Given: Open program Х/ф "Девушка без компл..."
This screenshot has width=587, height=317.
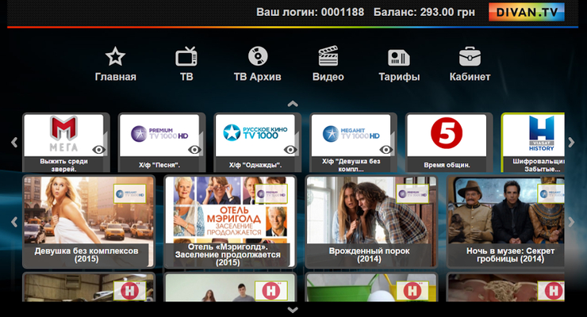Looking at the screenshot, I should (x=351, y=165).
